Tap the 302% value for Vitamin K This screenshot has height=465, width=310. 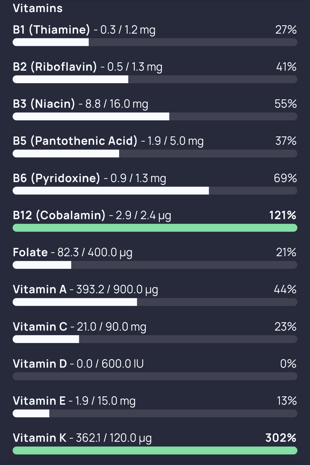tap(281, 438)
